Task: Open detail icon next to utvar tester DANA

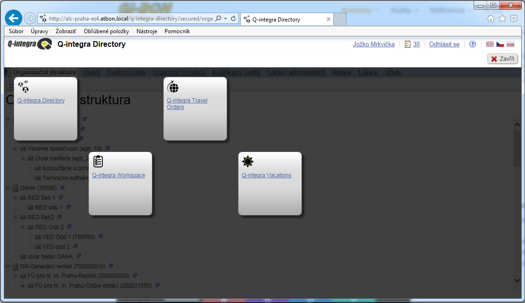Action: tap(79, 256)
